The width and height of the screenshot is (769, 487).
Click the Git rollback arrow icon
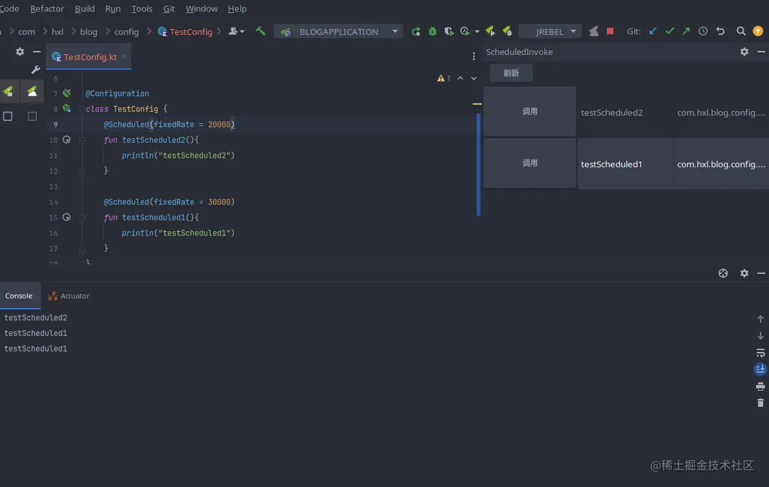point(720,32)
